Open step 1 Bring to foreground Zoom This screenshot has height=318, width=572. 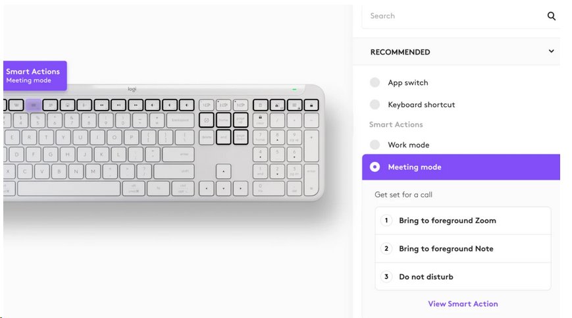[x=463, y=221]
